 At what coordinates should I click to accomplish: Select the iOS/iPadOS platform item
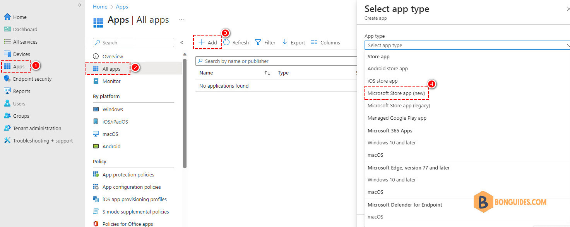click(x=110, y=122)
